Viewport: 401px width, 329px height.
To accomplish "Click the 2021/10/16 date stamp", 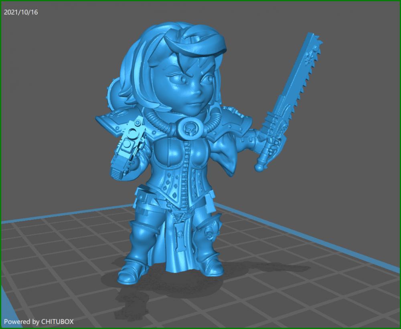I will [x=21, y=12].
